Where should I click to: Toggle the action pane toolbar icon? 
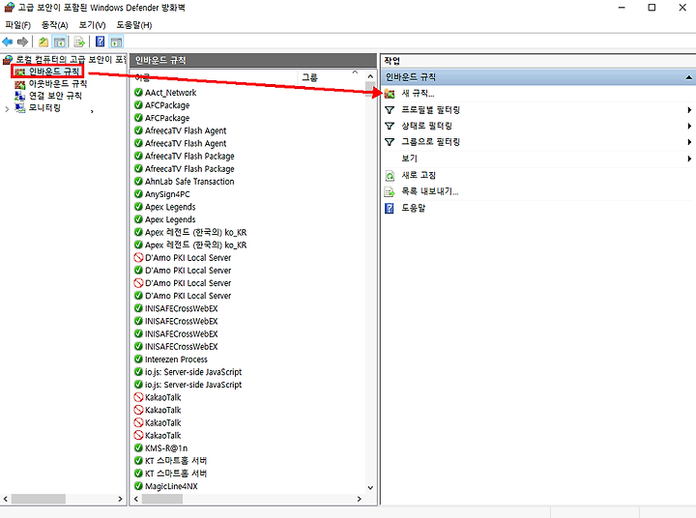116,42
